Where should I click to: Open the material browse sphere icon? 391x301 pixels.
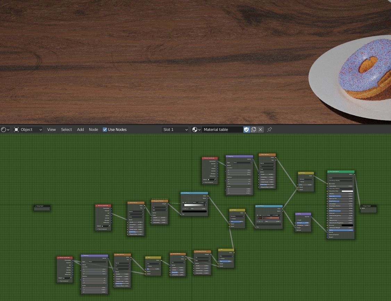pos(196,130)
